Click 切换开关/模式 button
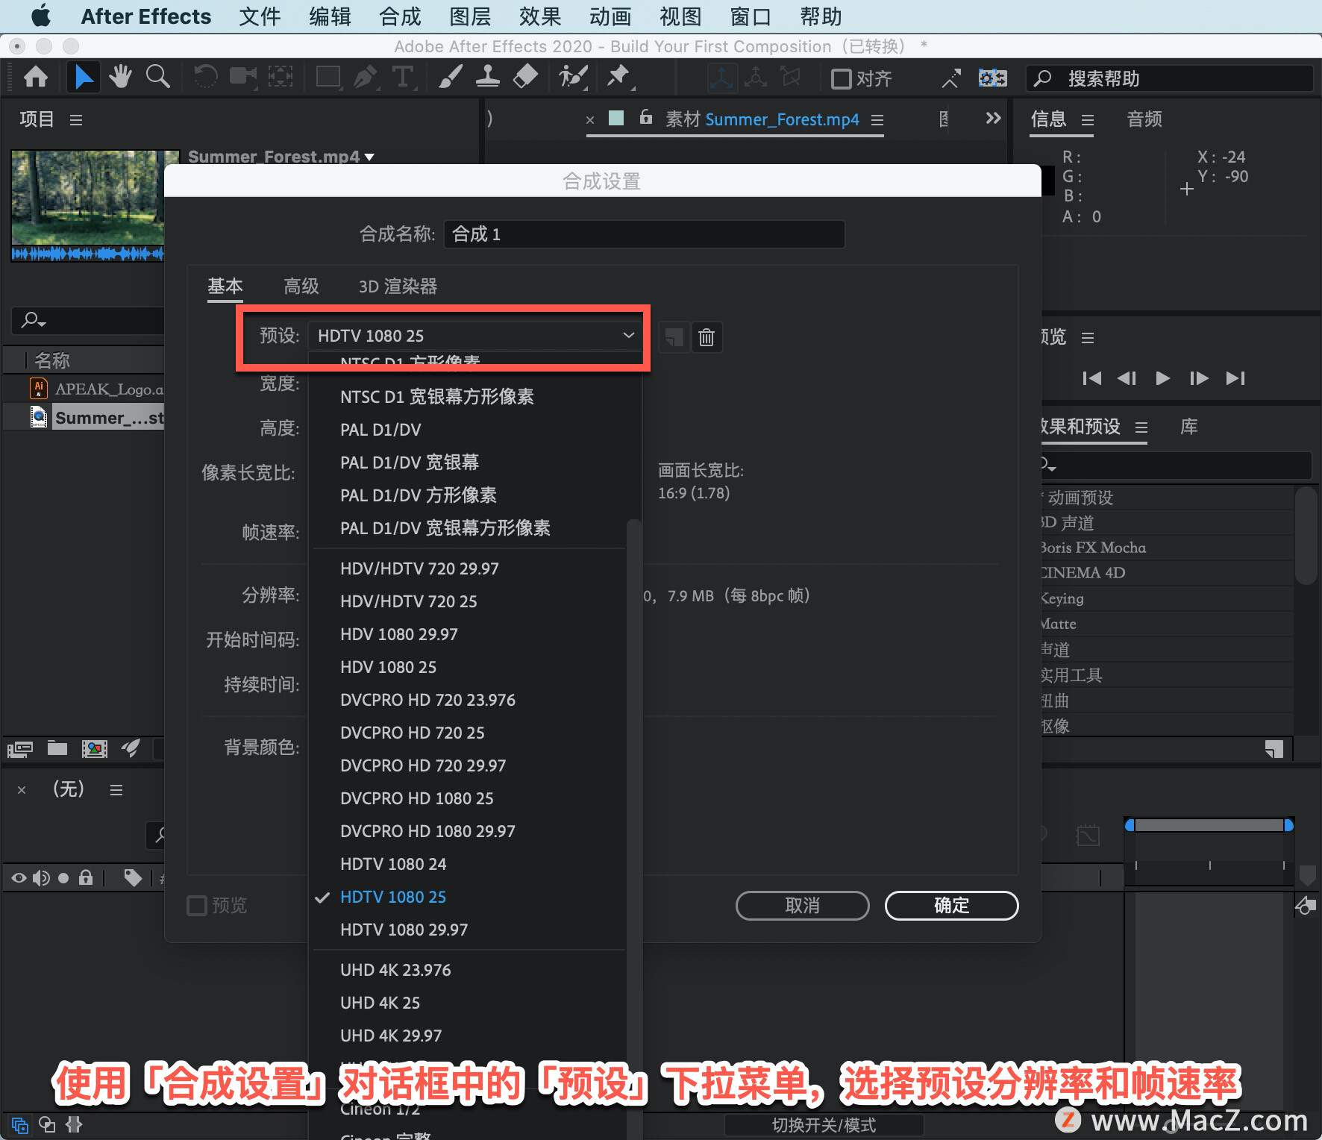Screen dimensions: 1322x1140 point(824,1125)
